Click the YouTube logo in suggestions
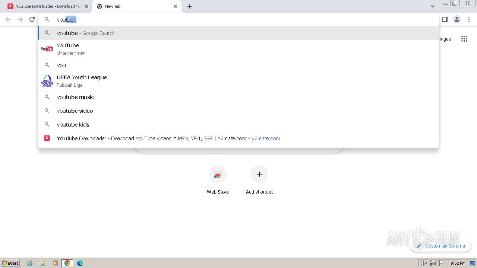The height and width of the screenshot is (268, 477). (47, 49)
